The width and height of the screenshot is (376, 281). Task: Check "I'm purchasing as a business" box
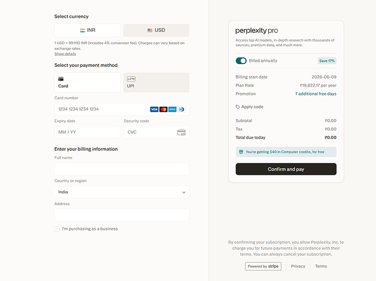coord(57,229)
